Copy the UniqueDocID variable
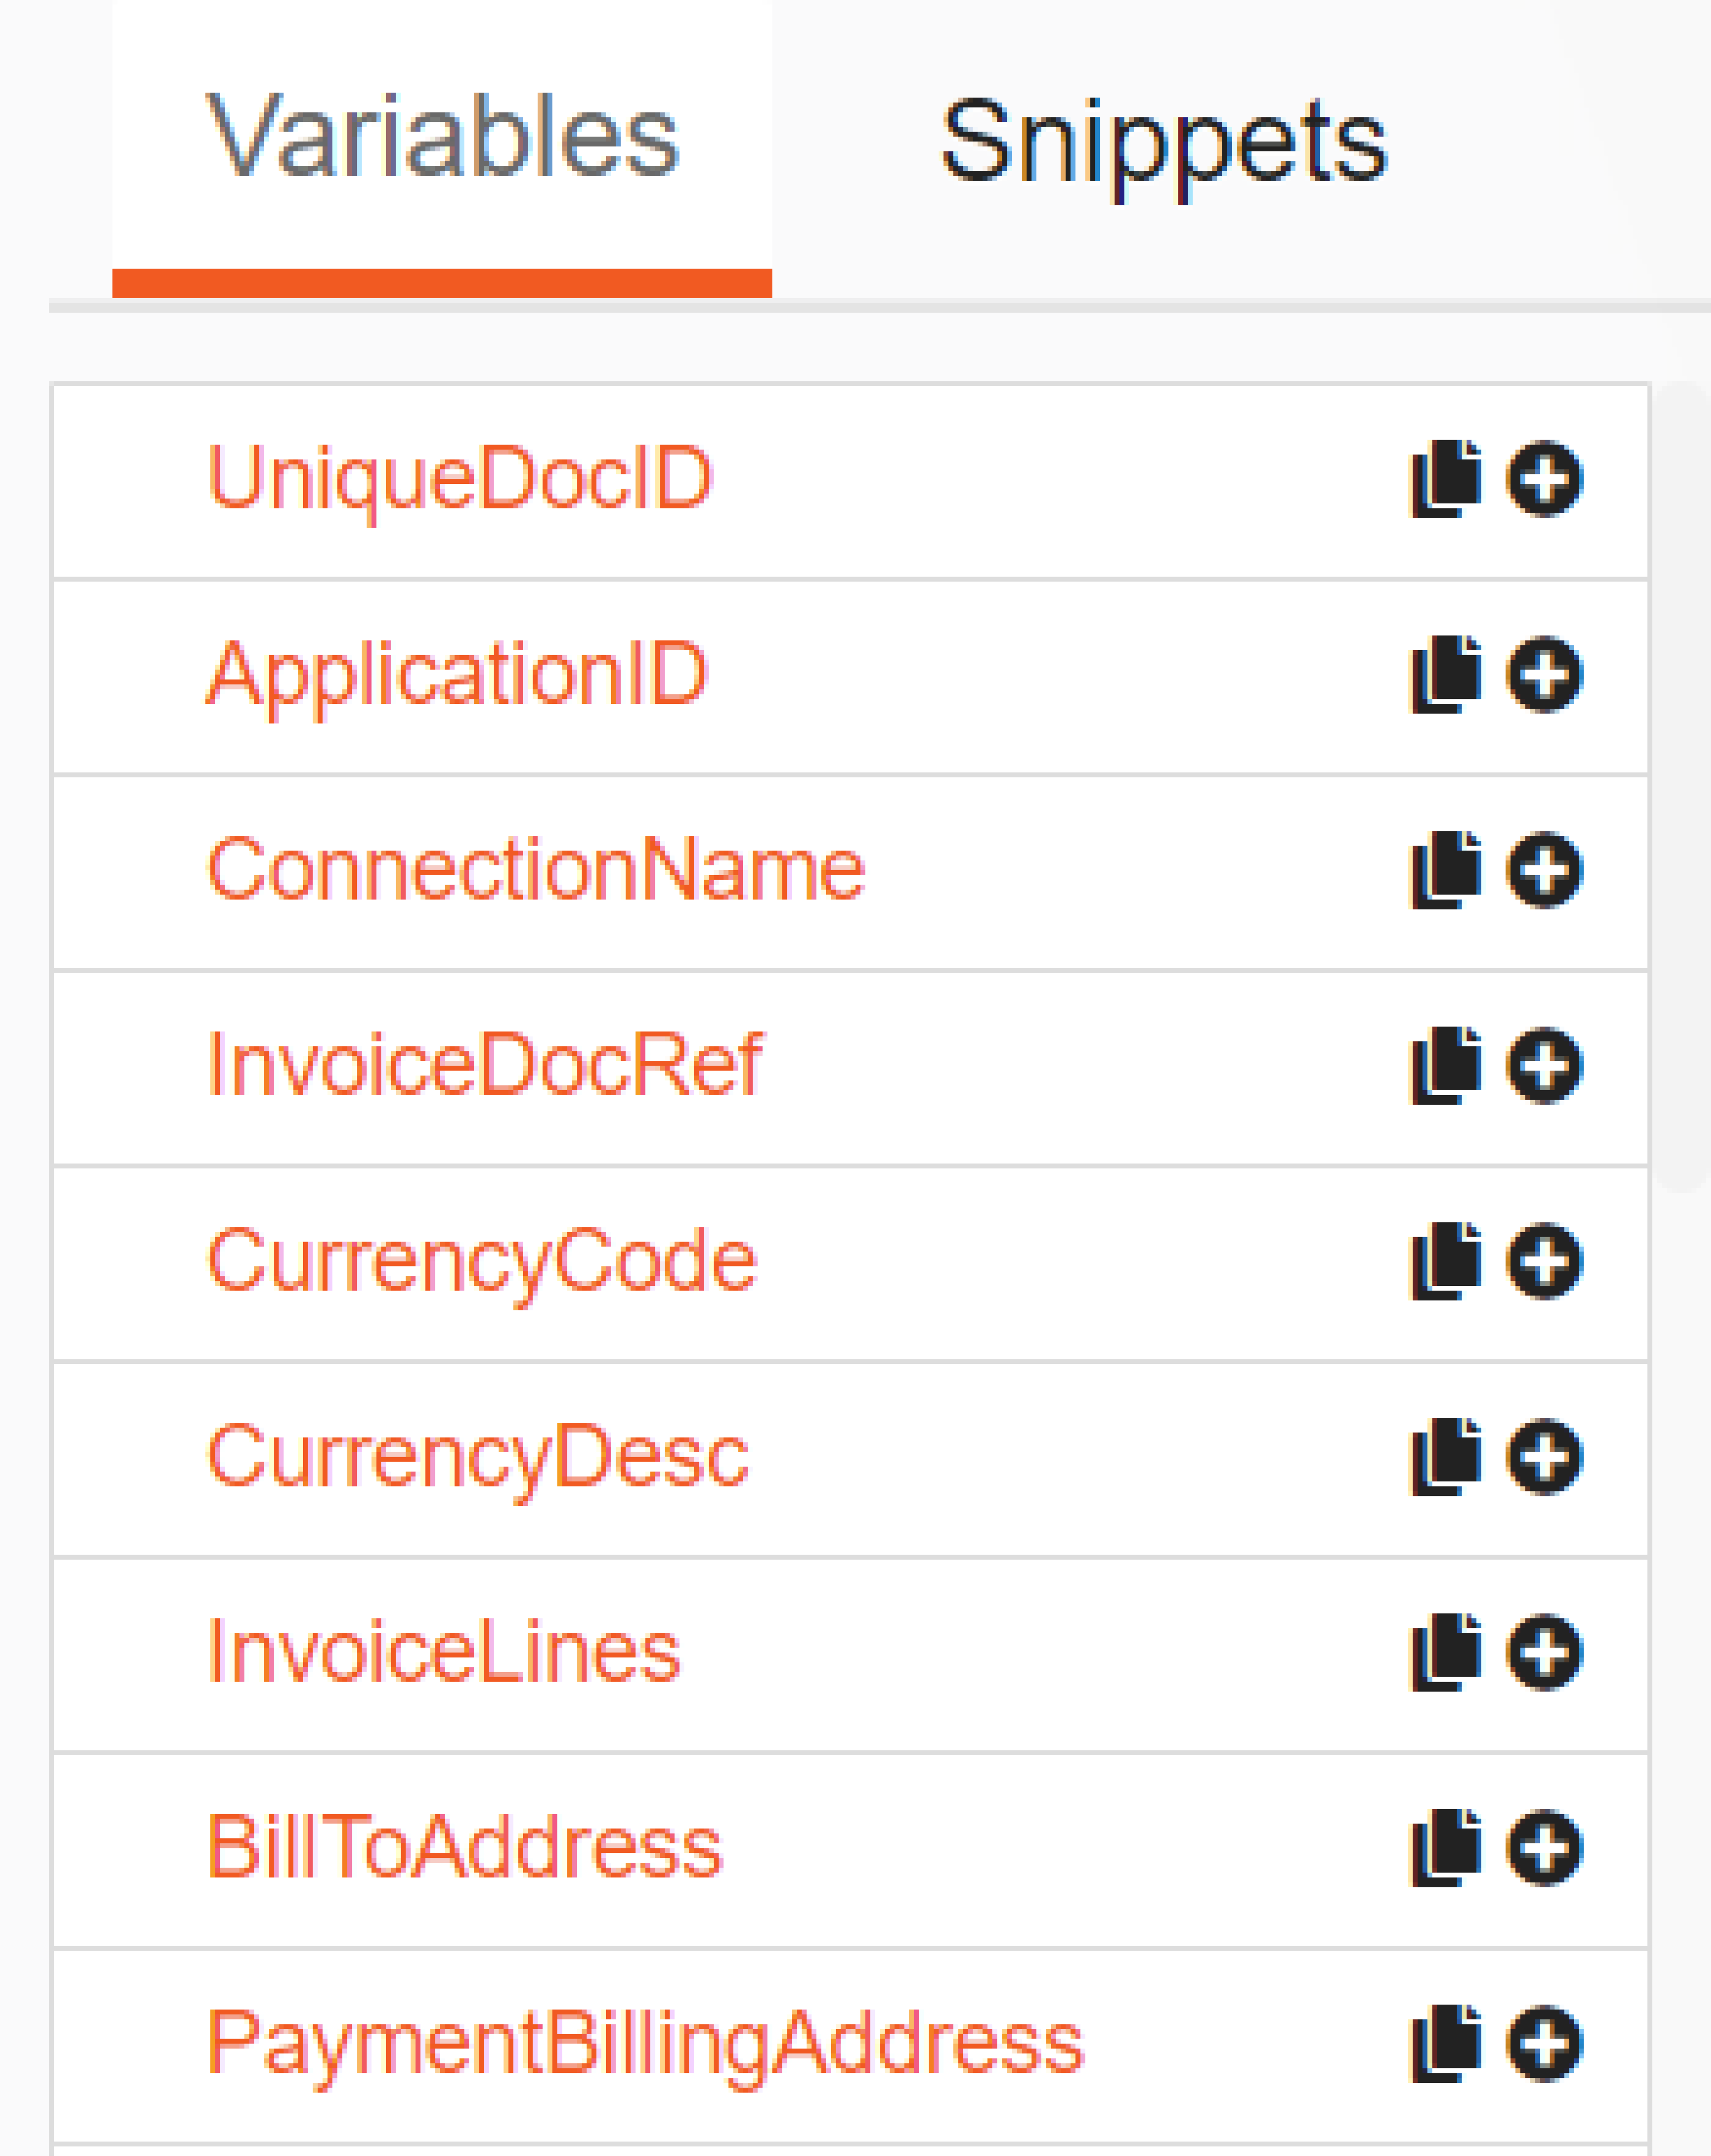The height and width of the screenshot is (2156, 1711). [x=1445, y=479]
